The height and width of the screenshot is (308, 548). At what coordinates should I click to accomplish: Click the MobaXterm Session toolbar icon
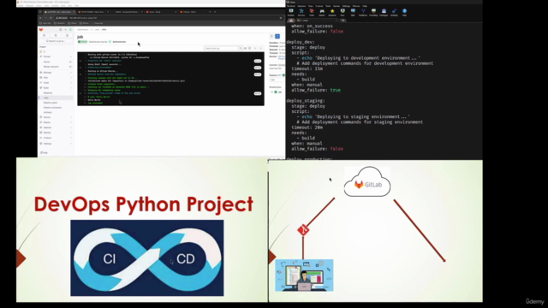click(x=291, y=13)
